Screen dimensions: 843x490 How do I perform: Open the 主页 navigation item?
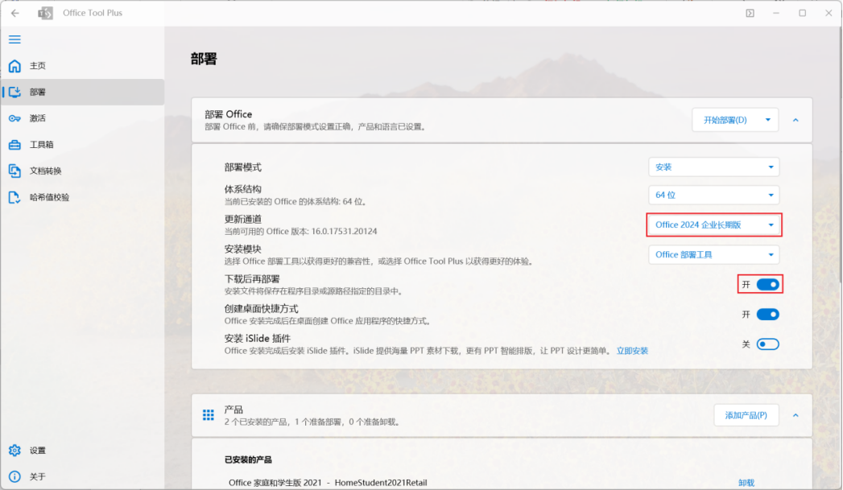tap(83, 65)
